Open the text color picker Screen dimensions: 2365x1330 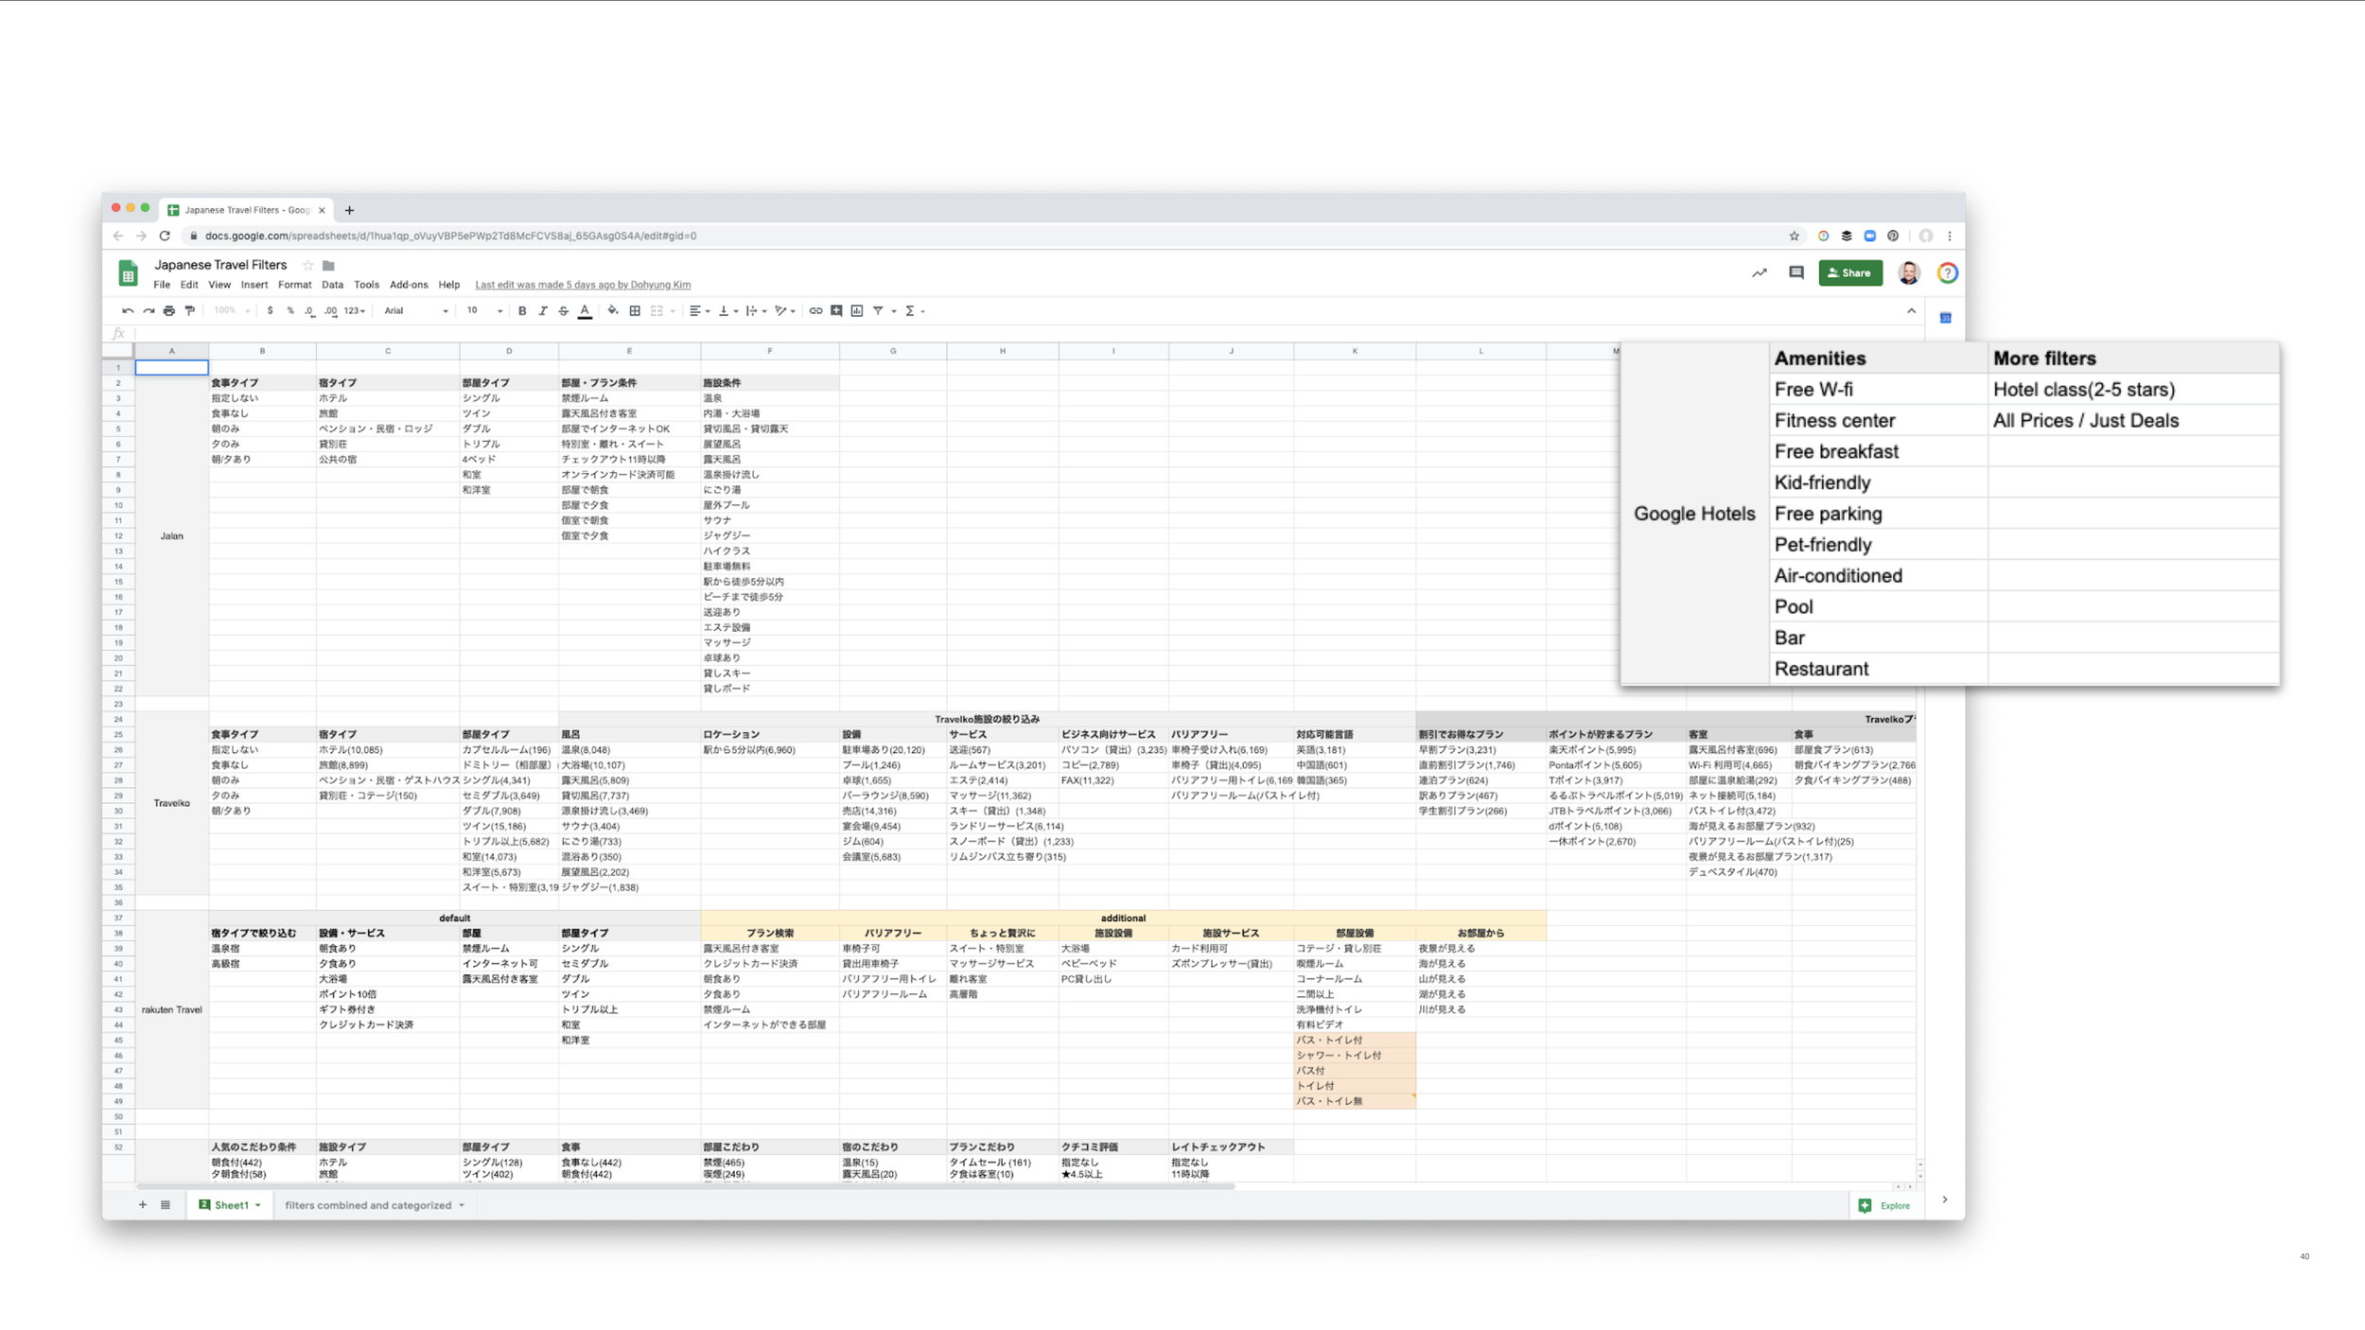585,310
